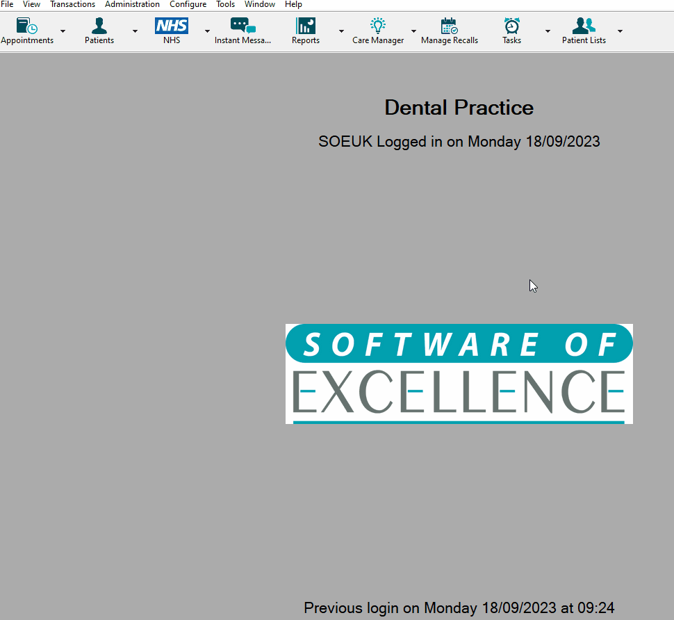Click the Dental Practice heading

point(459,108)
